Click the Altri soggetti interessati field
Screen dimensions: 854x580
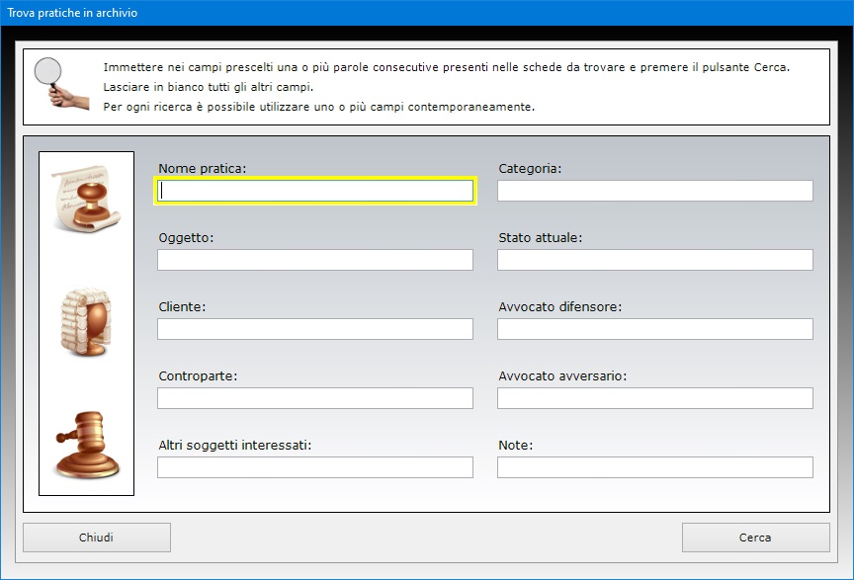[x=315, y=467]
